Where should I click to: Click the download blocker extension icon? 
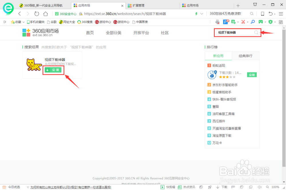click(217, 22)
